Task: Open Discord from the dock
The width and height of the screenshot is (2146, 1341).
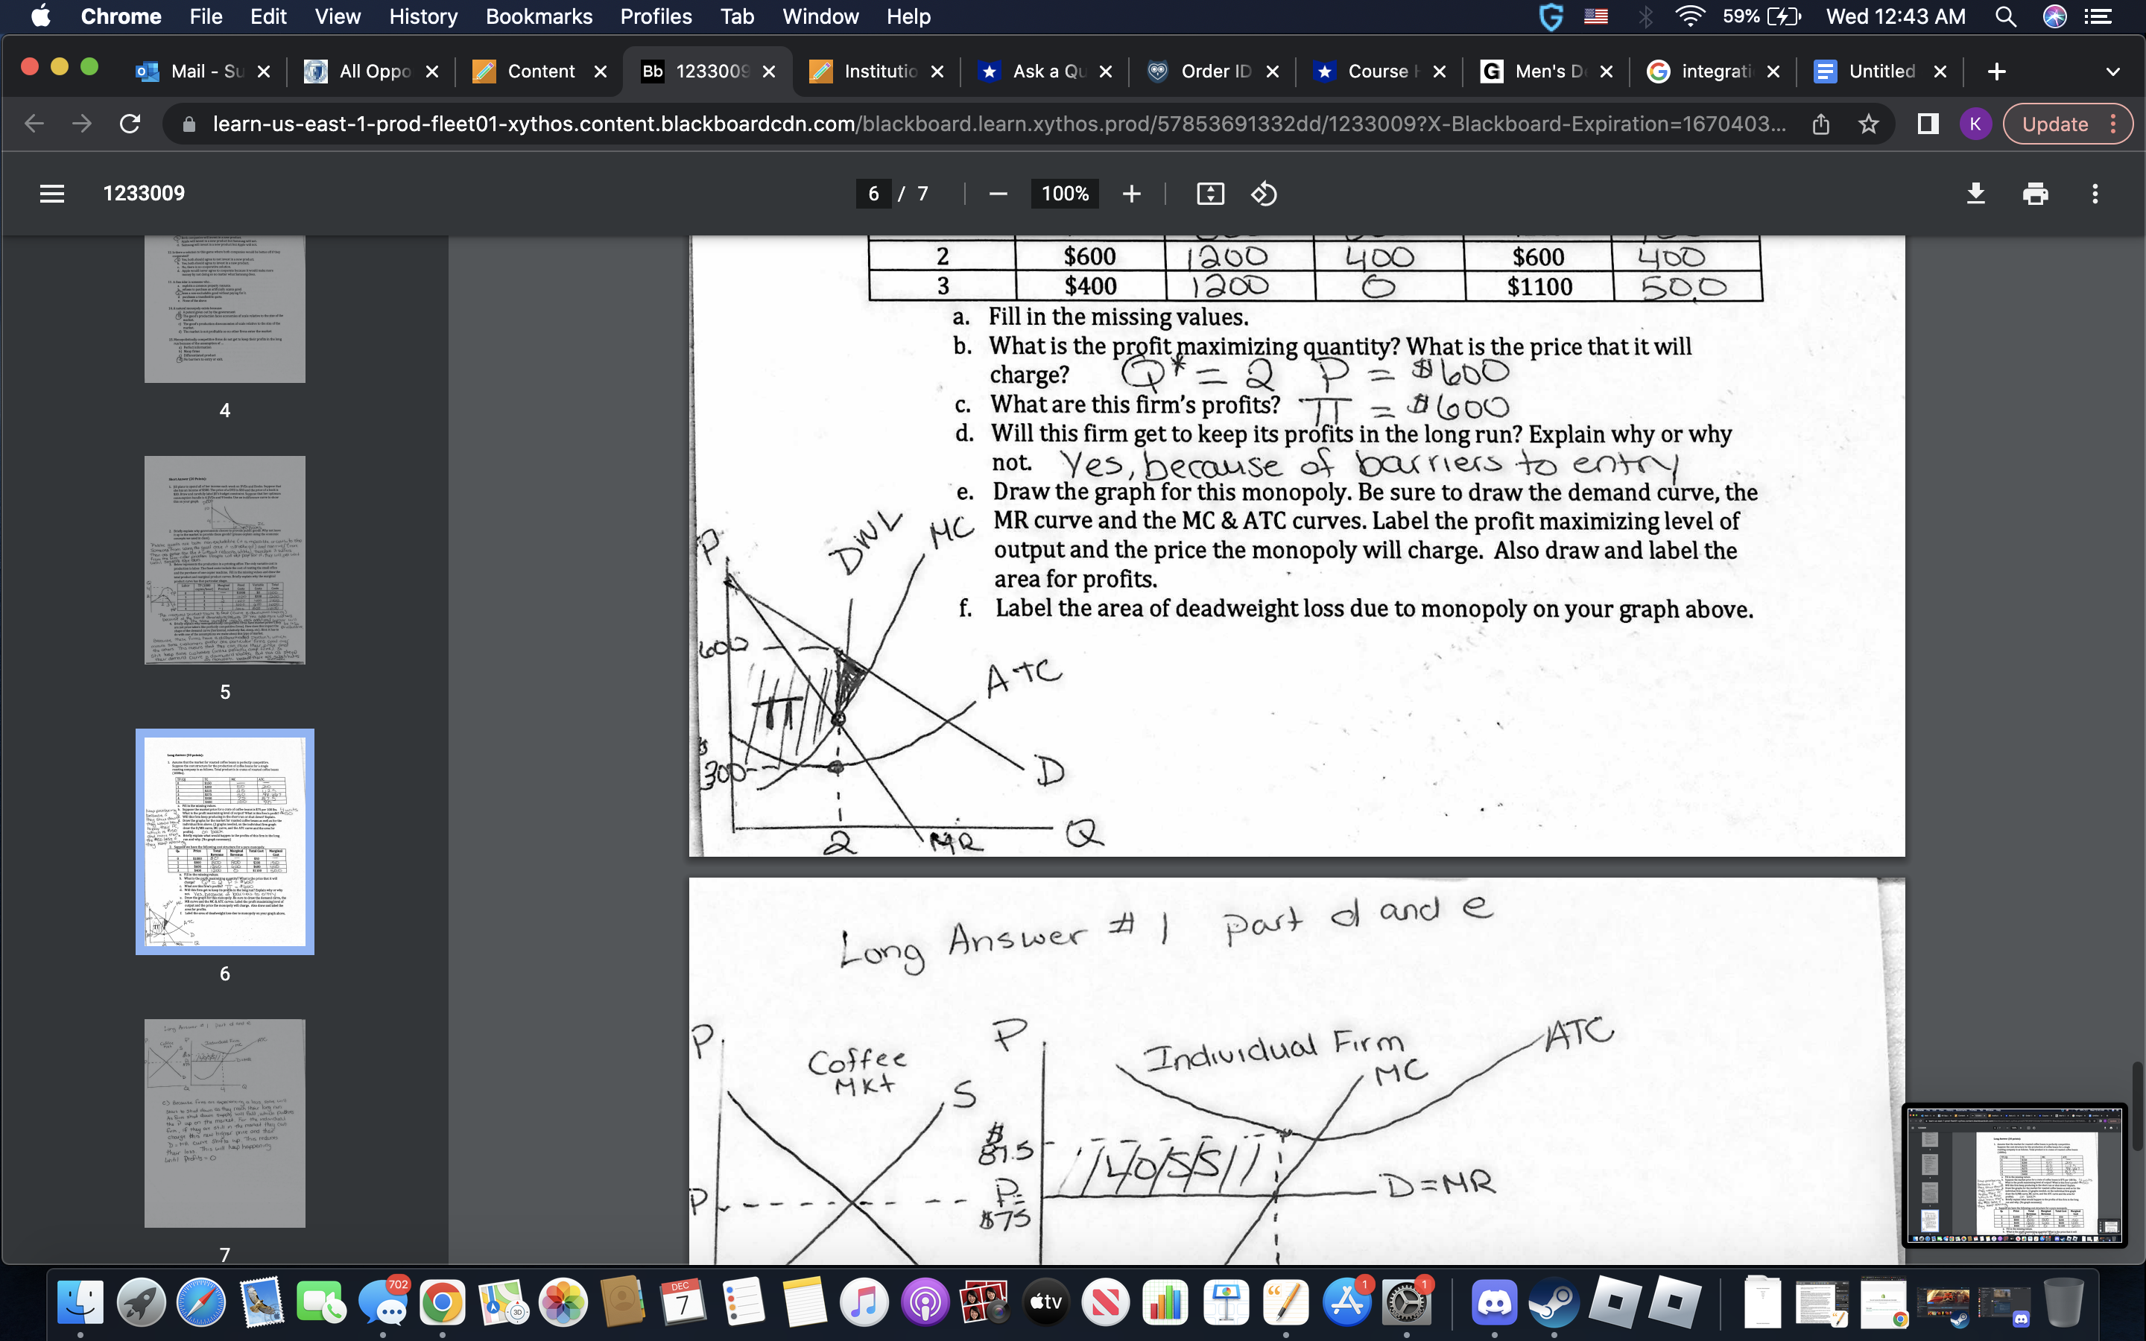Action: tap(1493, 1302)
